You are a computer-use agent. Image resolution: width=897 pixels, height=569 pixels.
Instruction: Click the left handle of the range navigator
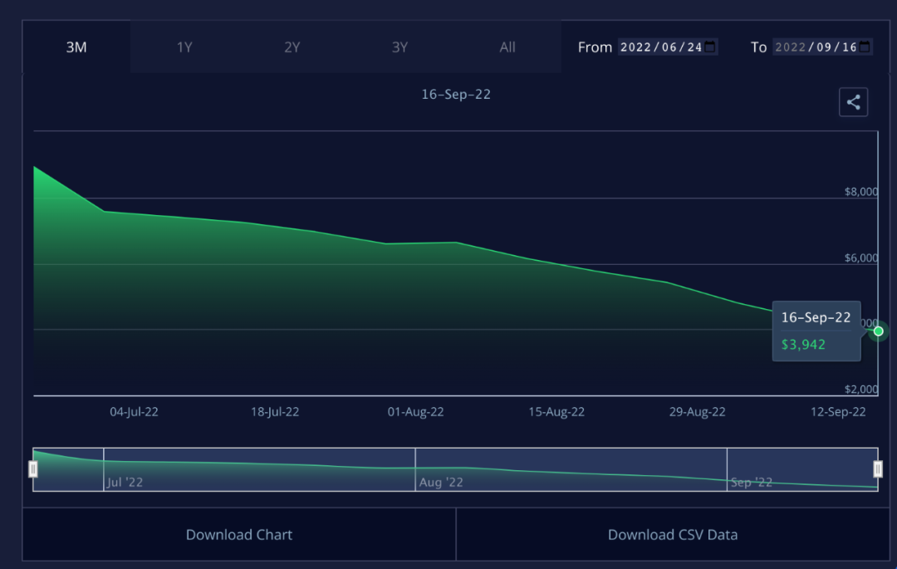[33, 469]
